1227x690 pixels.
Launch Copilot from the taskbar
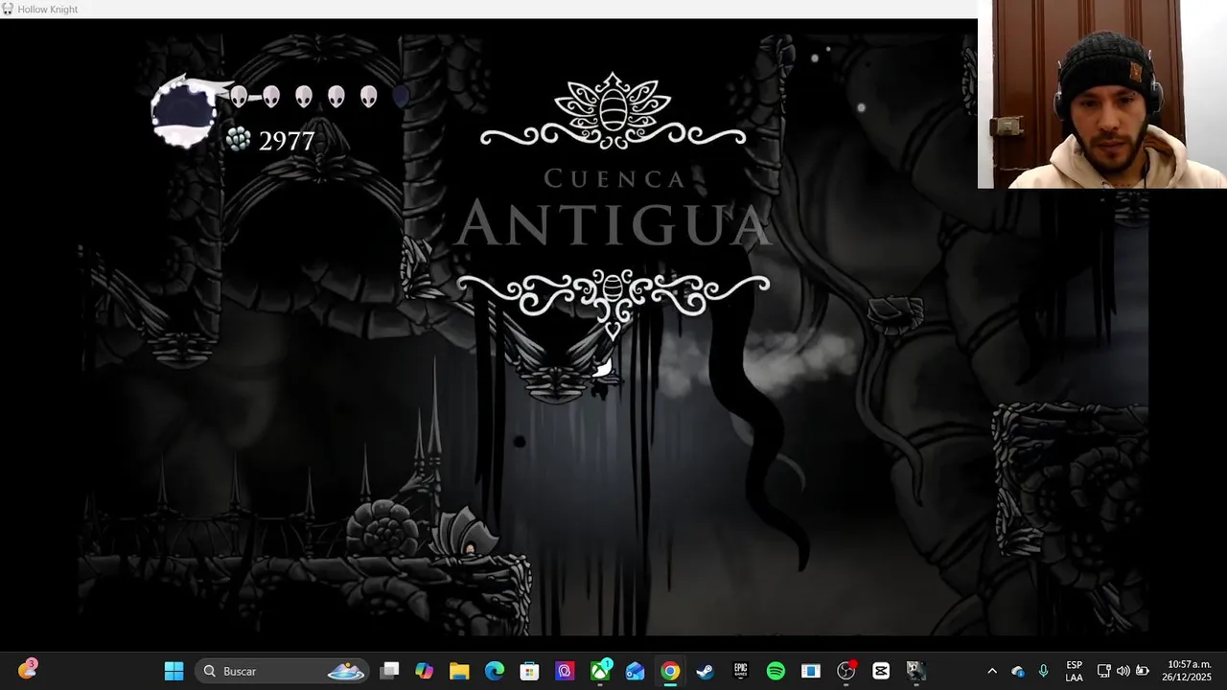424,671
